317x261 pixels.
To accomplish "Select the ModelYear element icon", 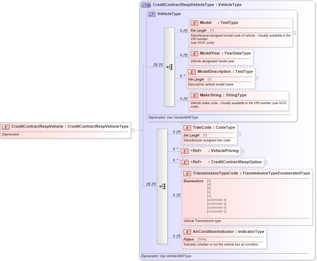I will 194,53.
